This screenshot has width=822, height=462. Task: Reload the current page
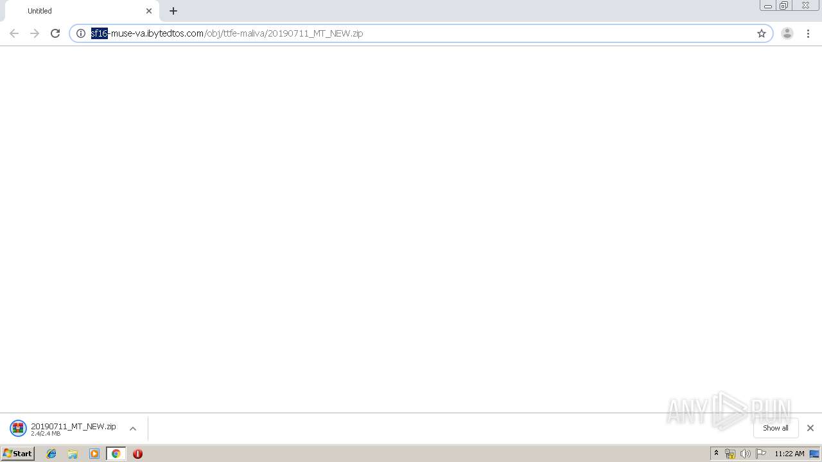(55, 33)
